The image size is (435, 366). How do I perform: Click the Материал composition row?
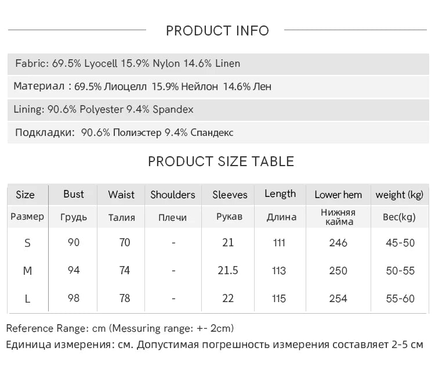(142, 87)
